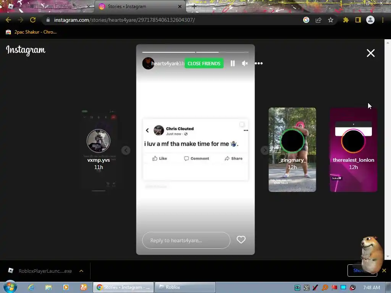Open Chrome extensions puzzle icon

[x=346, y=20]
